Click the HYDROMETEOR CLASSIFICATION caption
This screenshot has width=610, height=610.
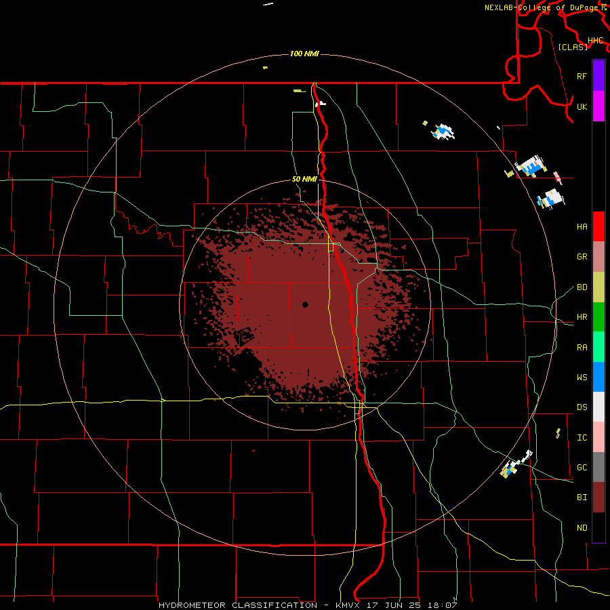point(238,605)
